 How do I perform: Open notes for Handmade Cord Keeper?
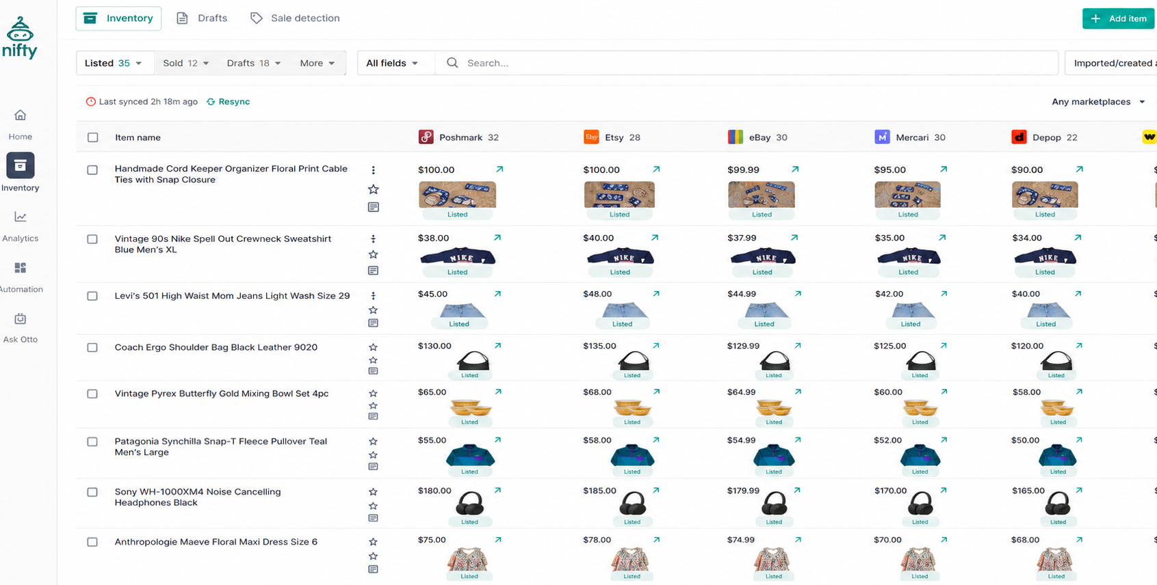coord(373,207)
